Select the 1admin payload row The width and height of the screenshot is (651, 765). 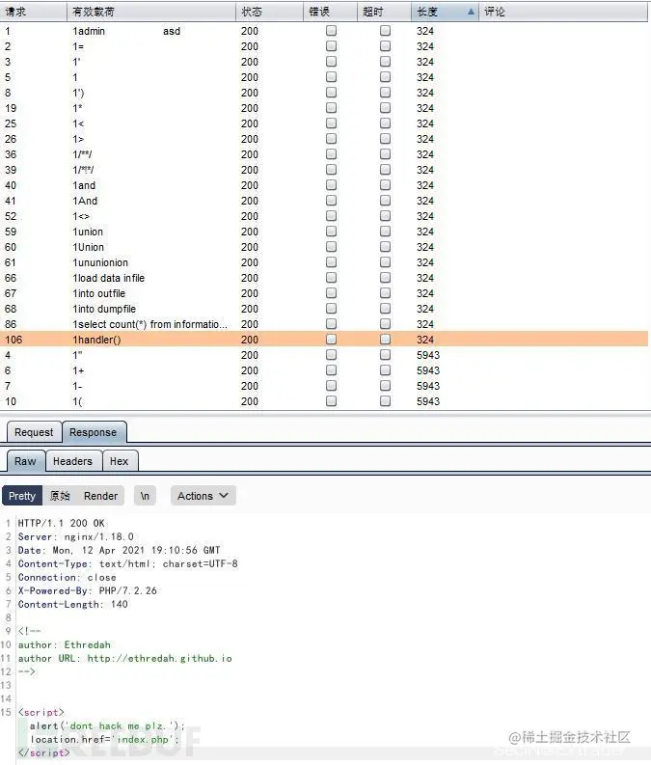[324, 31]
